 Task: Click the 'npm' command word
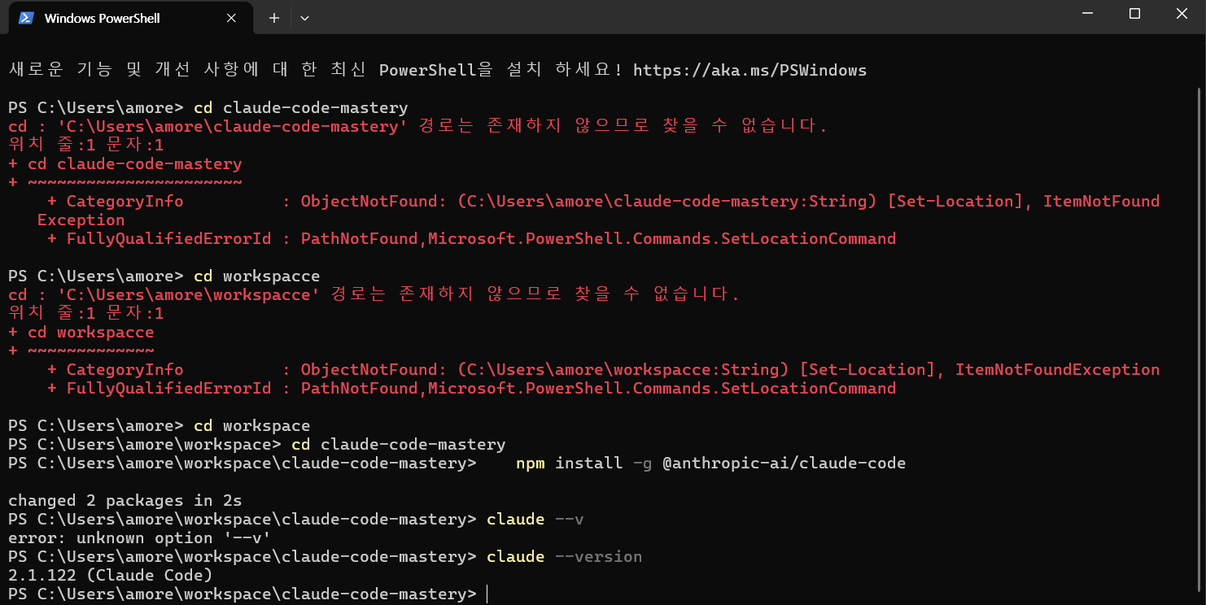coord(531,463)
